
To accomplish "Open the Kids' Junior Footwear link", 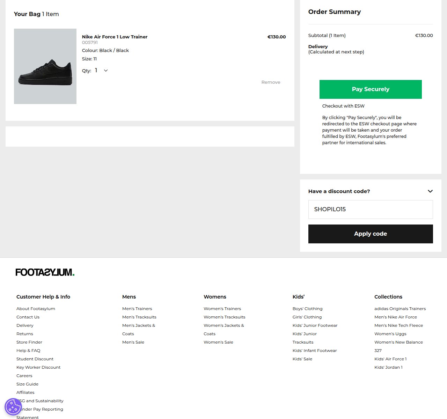I will point(315,325).
